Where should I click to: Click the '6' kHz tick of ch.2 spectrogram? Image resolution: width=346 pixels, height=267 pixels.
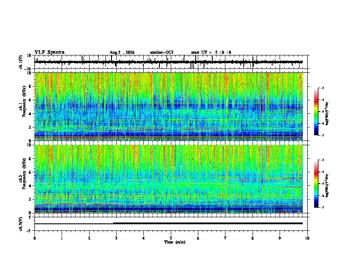tap(31, 172)
